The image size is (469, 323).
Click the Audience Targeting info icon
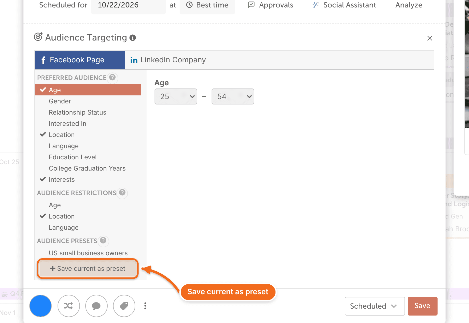click(x=132, y=38)
